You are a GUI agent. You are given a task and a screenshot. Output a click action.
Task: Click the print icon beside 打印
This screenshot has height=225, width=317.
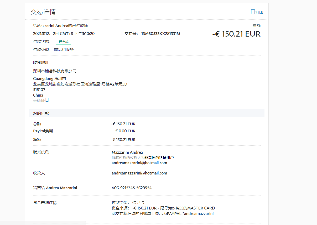point(253,12)
